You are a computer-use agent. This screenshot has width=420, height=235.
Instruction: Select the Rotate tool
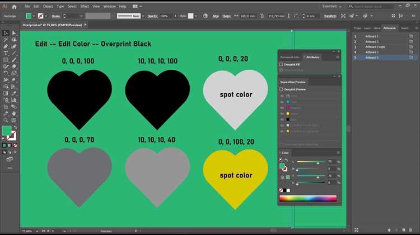pyautogui.click(x=6, y=73)
